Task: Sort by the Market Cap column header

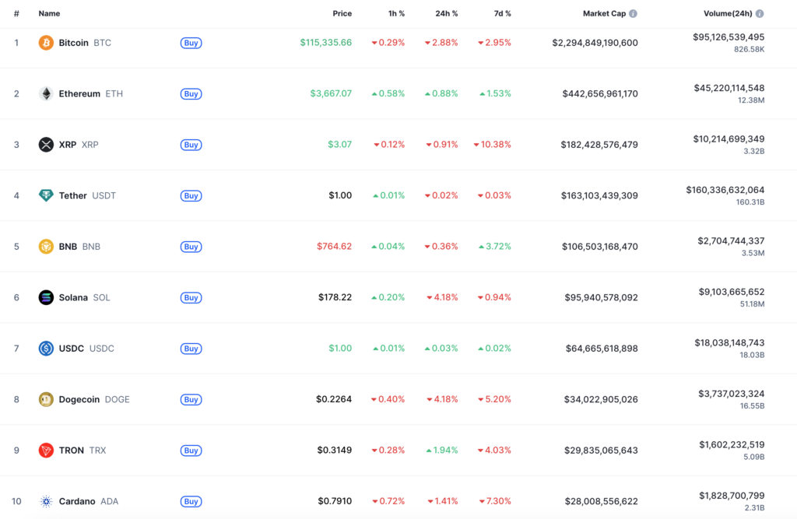Action: click(604, 14)
